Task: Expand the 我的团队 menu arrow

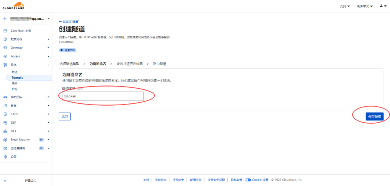Action: [48, 97]
